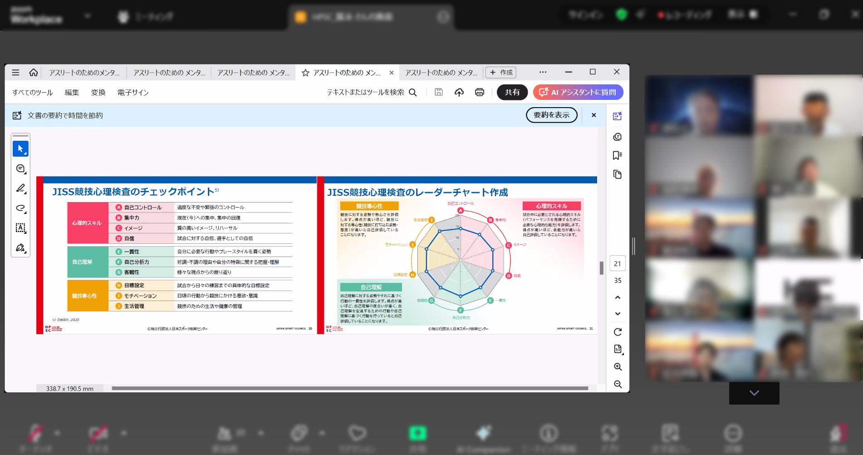Viewport: 863px width, 455px height.
Task: Switch to third document tab
Action: 253,73
